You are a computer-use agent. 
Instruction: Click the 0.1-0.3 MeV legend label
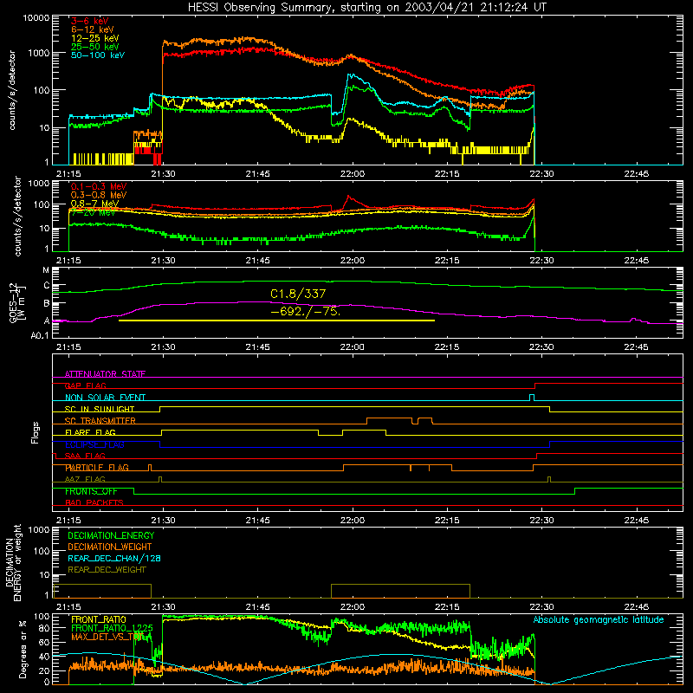click(99, 186)
